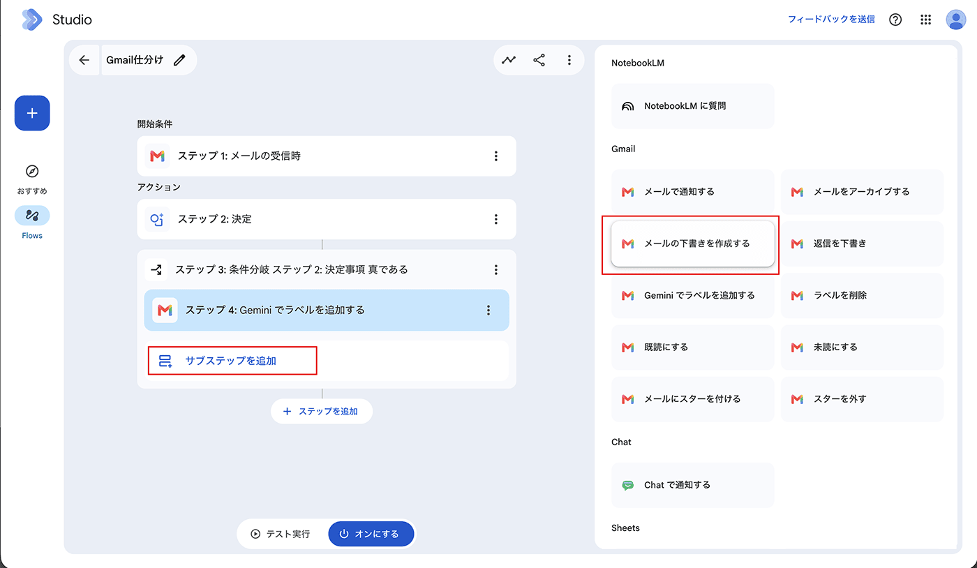This screenshot has height=568, width=977.
Task: Click the Chat icon in Chat で通知する
Action: pos(628,485)
